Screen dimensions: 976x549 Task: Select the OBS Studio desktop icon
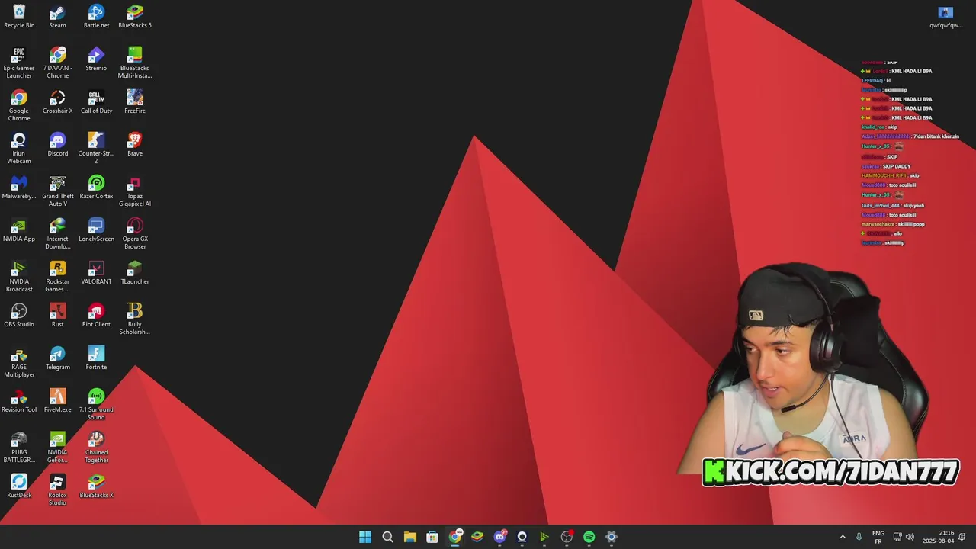pos(19,316)
